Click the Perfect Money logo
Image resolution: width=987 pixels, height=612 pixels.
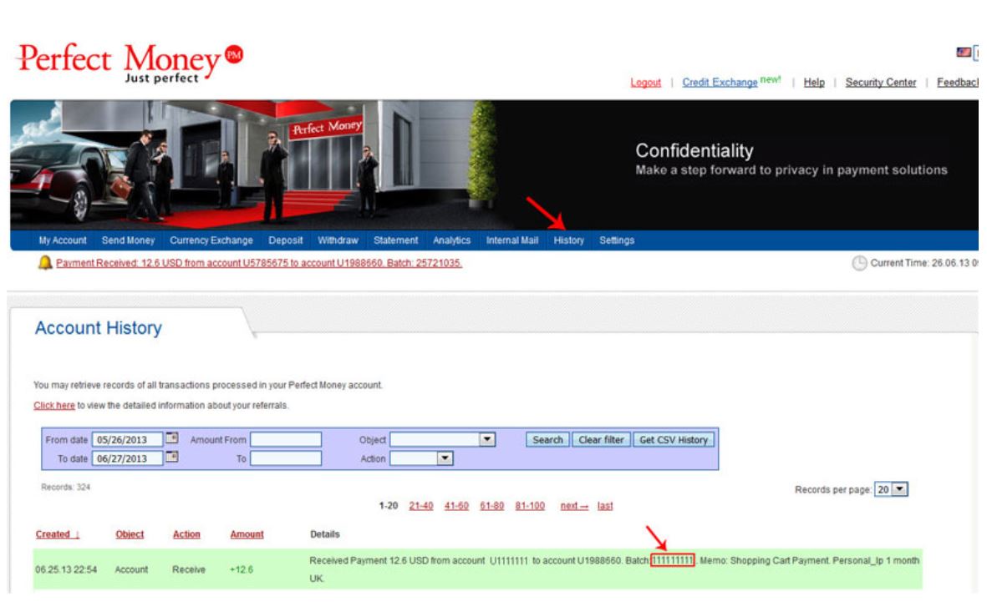[130, 63]
